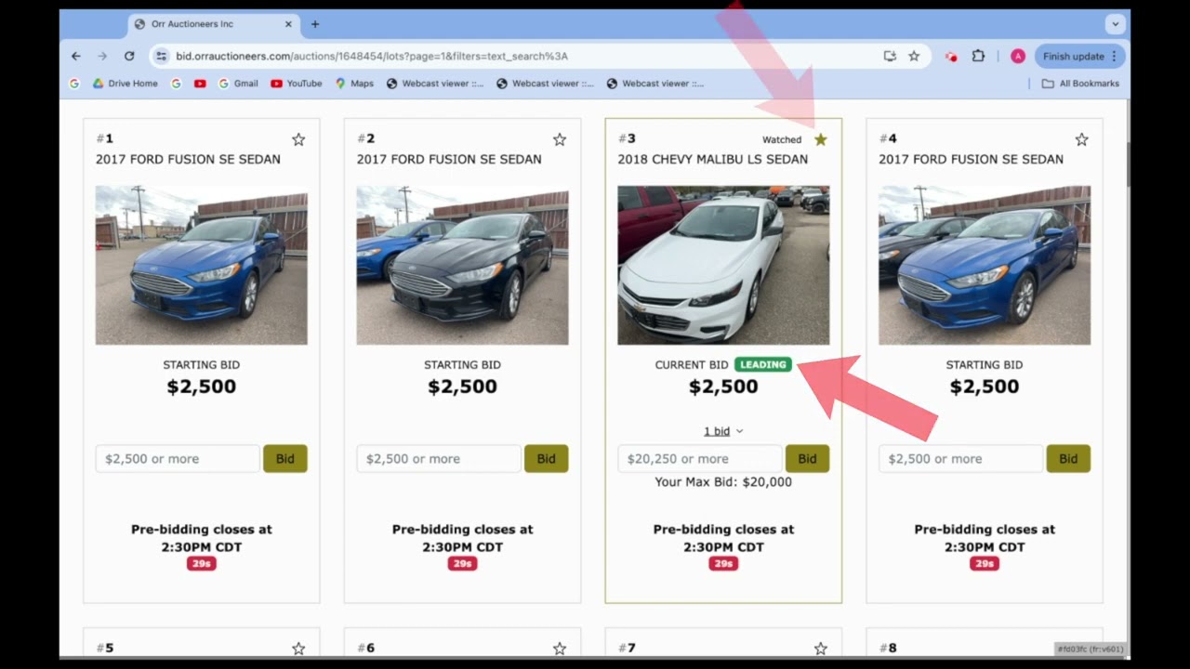Click Finish update button
This screenshot has height=669, width=1190.
1079,56
